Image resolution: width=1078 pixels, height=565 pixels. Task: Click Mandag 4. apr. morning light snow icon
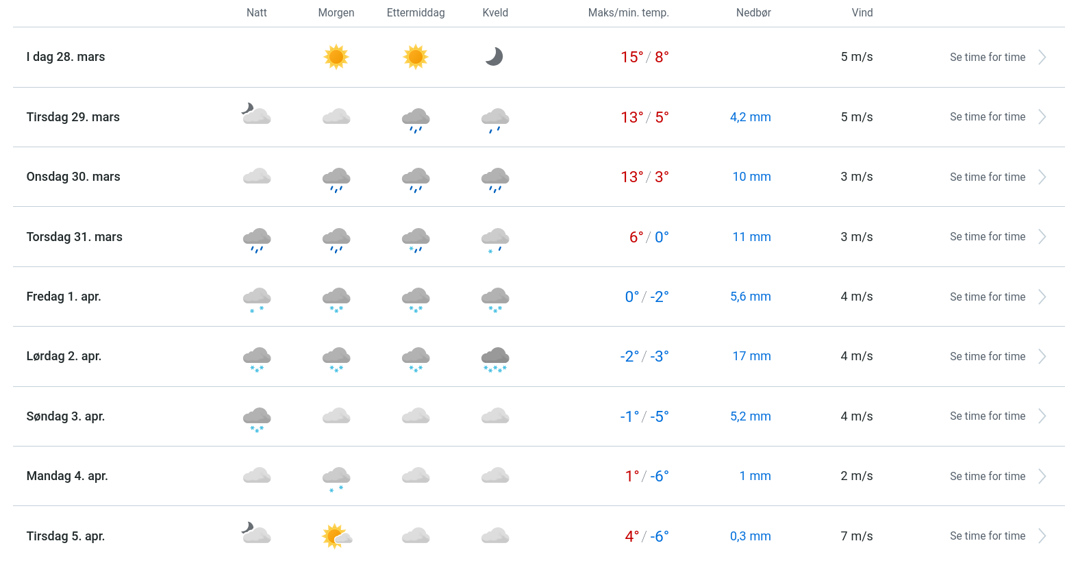(x=336, y=478)
